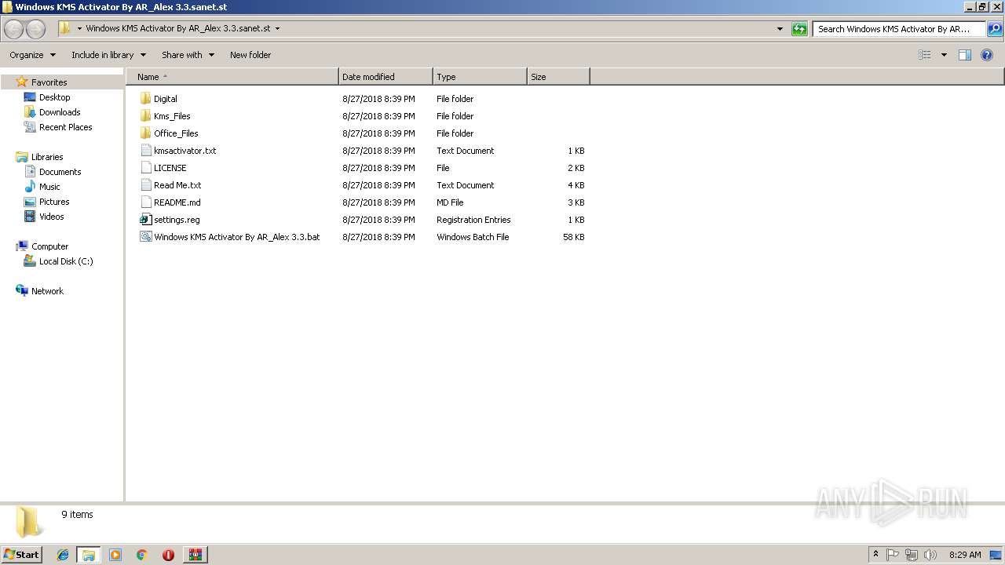Image resolution: width=1005 pixels, height=565 pixels.
Task: Click the '58 KB' size cell
Action: (x=573, y=237)
